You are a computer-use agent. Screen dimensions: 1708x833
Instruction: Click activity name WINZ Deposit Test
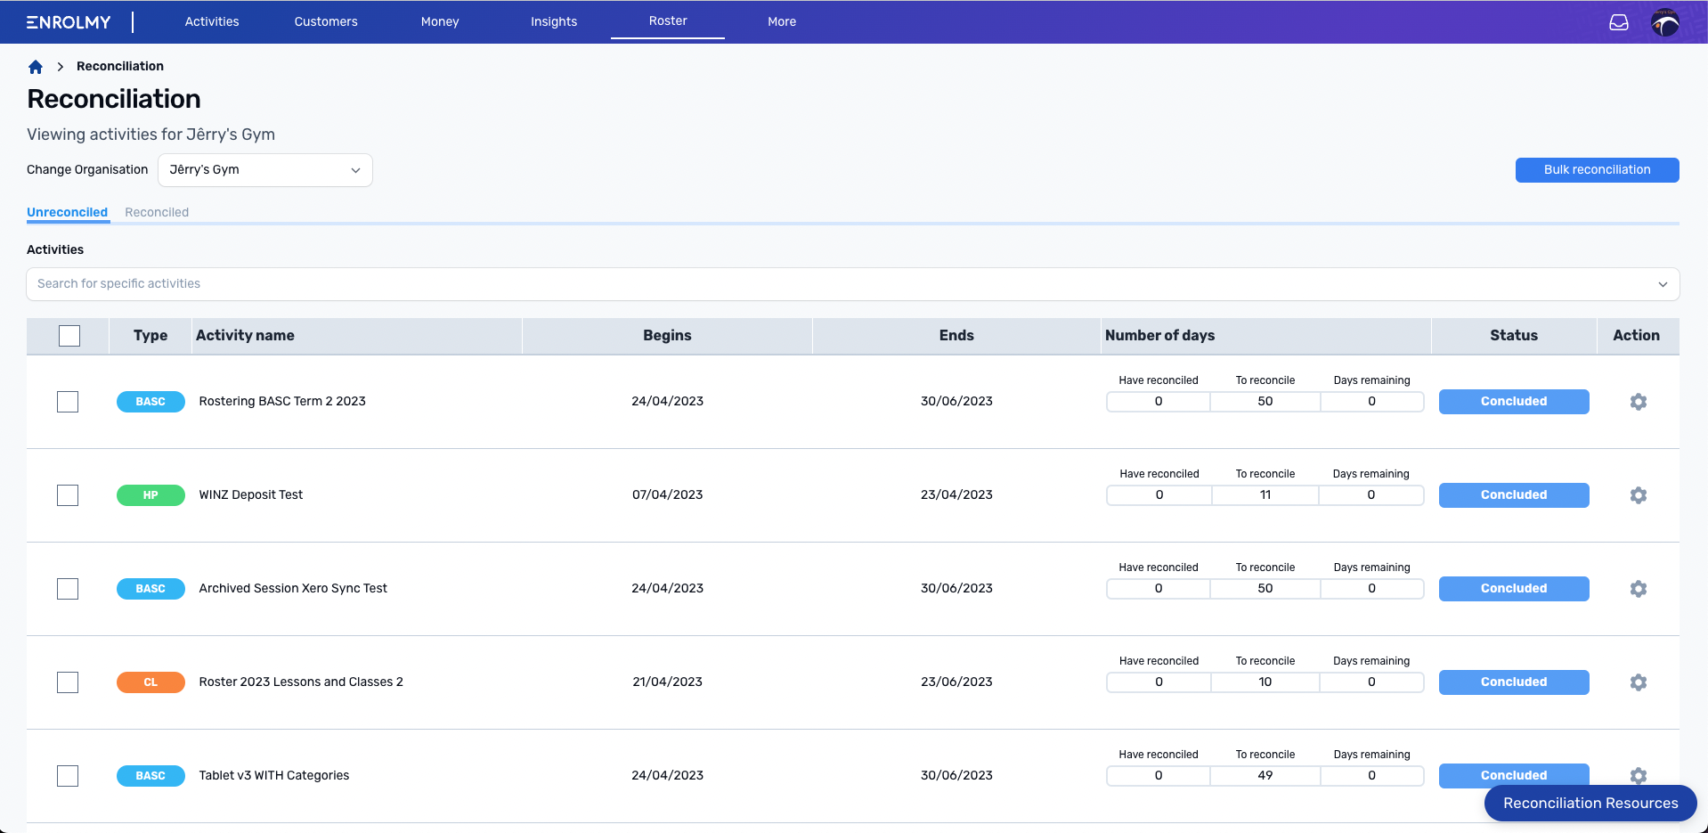point(251,495)
